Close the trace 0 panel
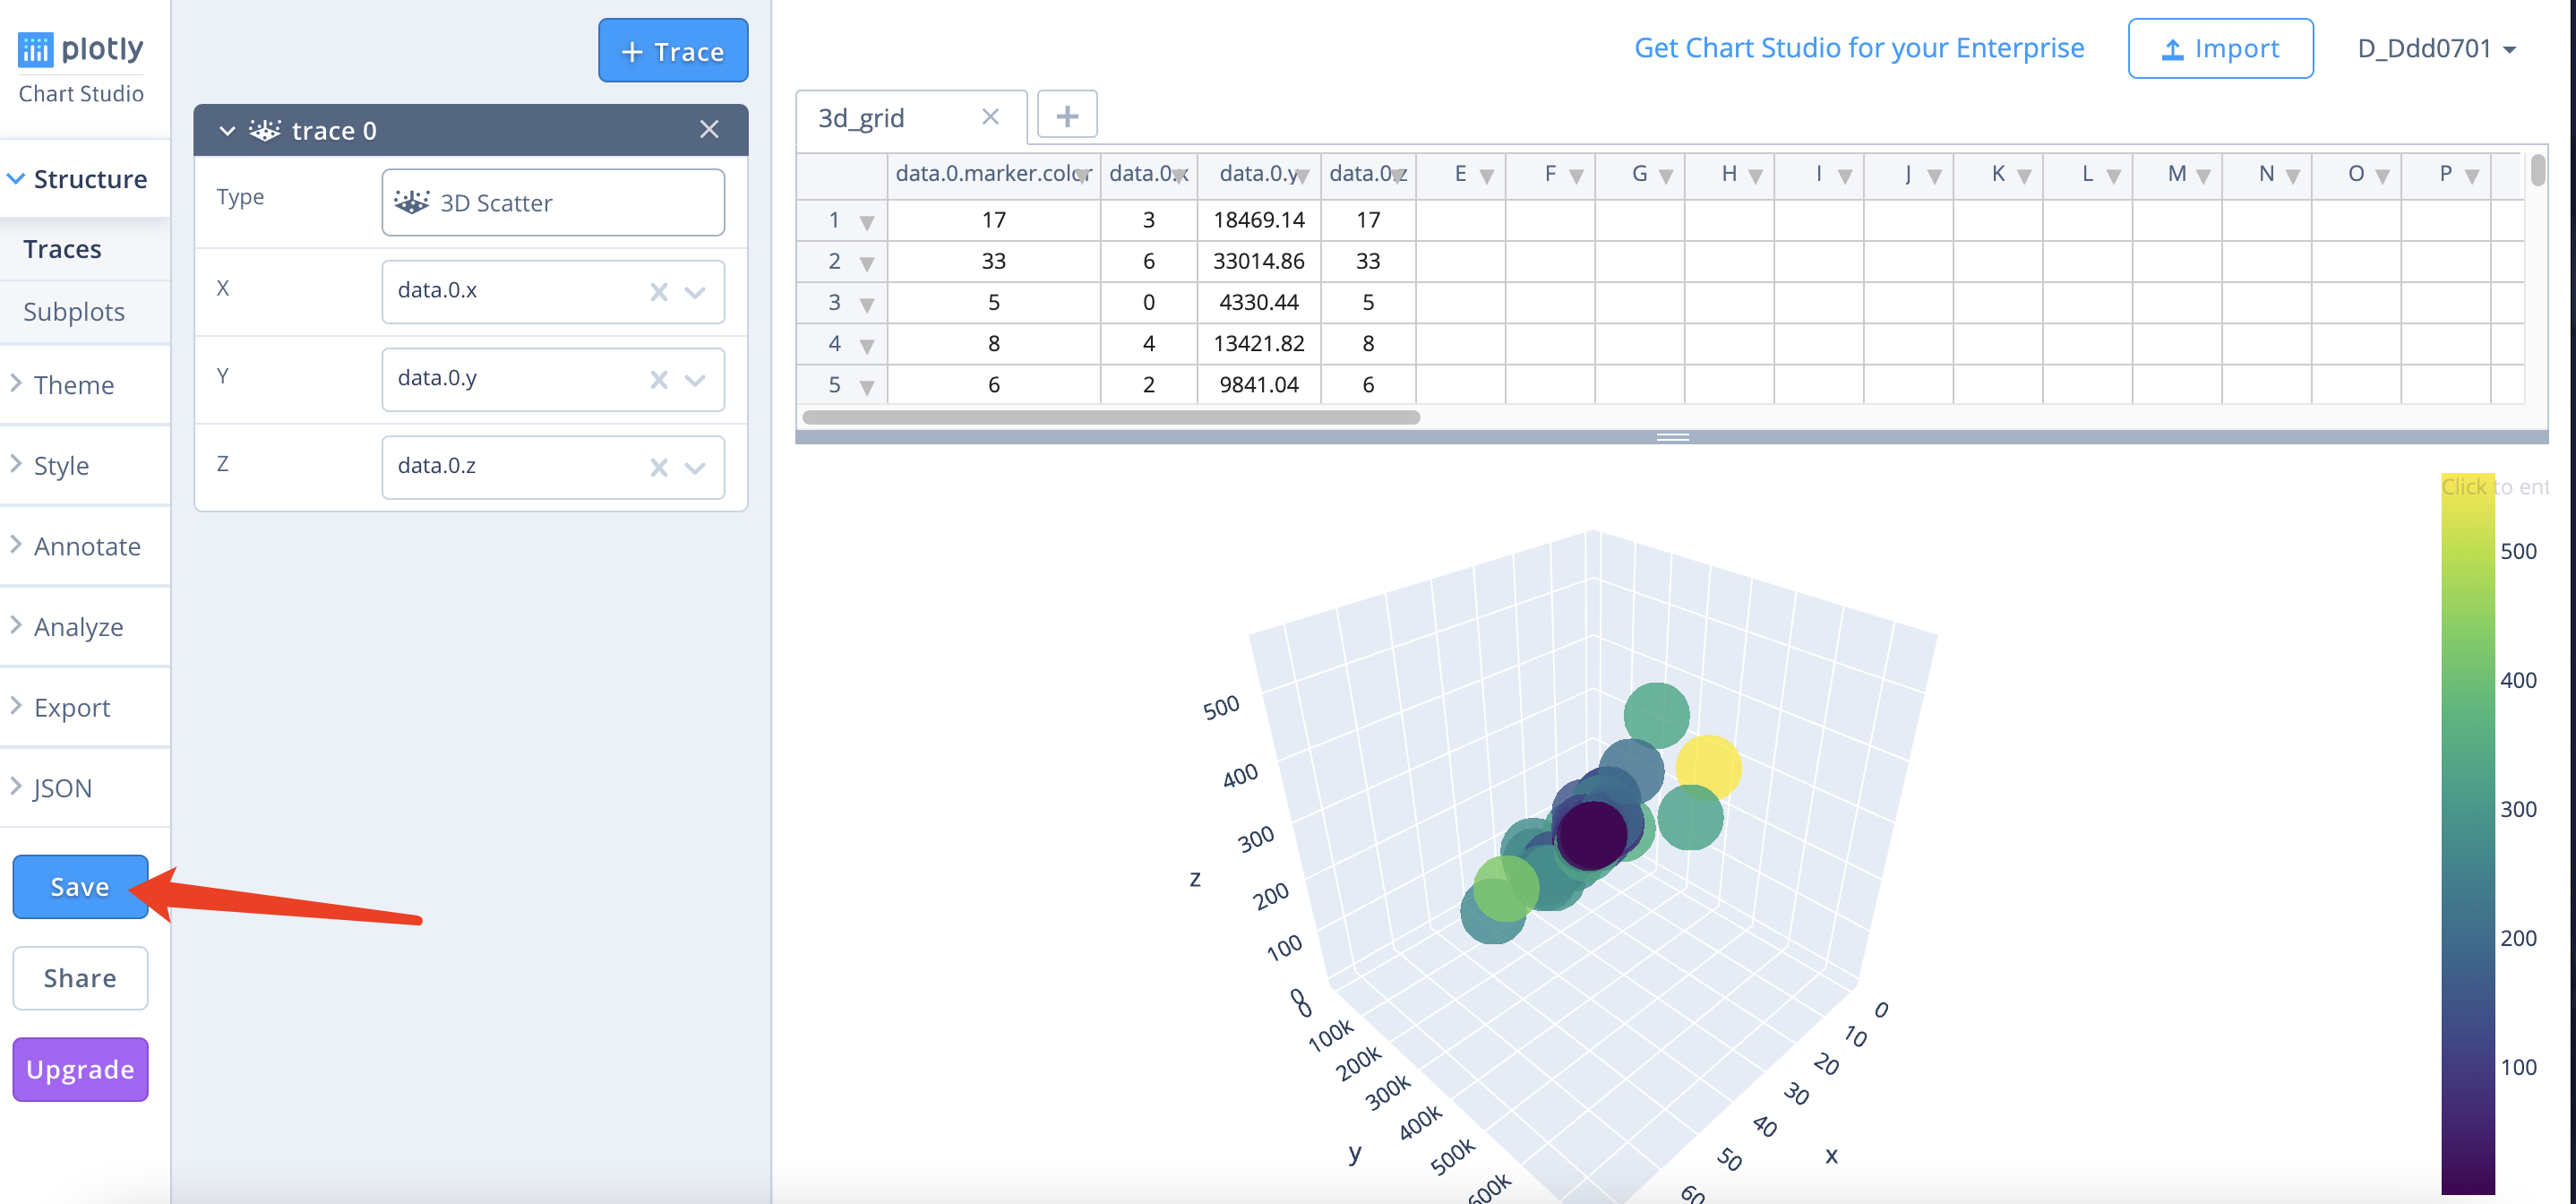Screen dimensions: 2576x1204 tap(709, 130)
